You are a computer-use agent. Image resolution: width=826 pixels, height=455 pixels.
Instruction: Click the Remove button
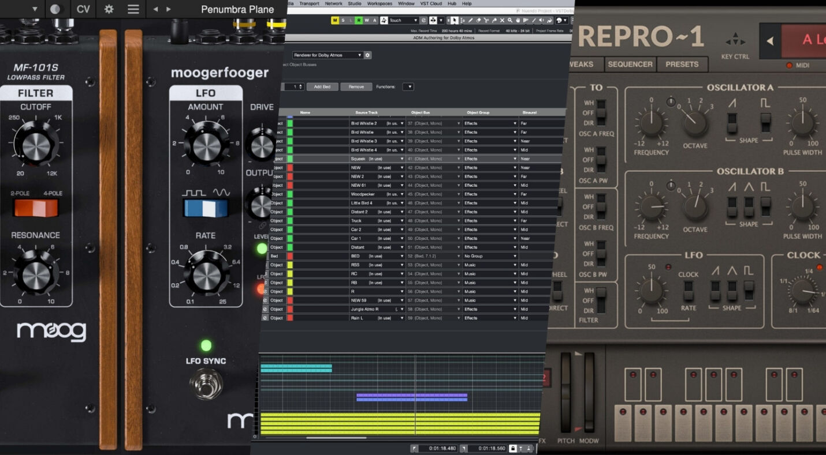pyautogui.click(x=356, y=87)
